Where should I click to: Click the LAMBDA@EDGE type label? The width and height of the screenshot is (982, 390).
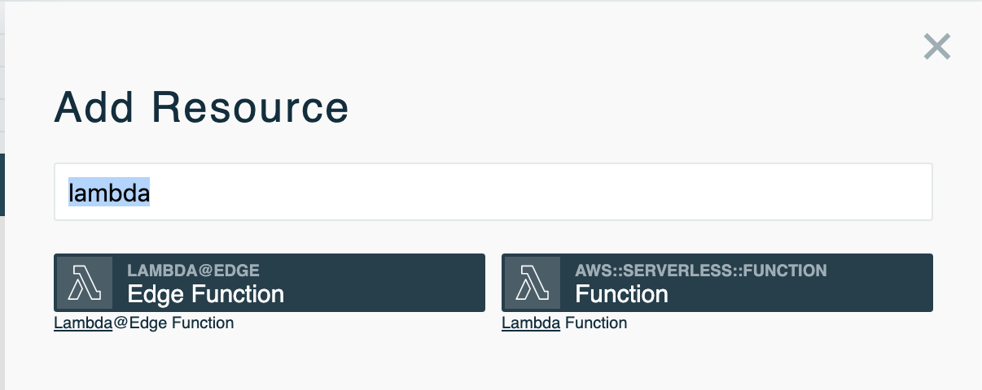pos(193,270)
